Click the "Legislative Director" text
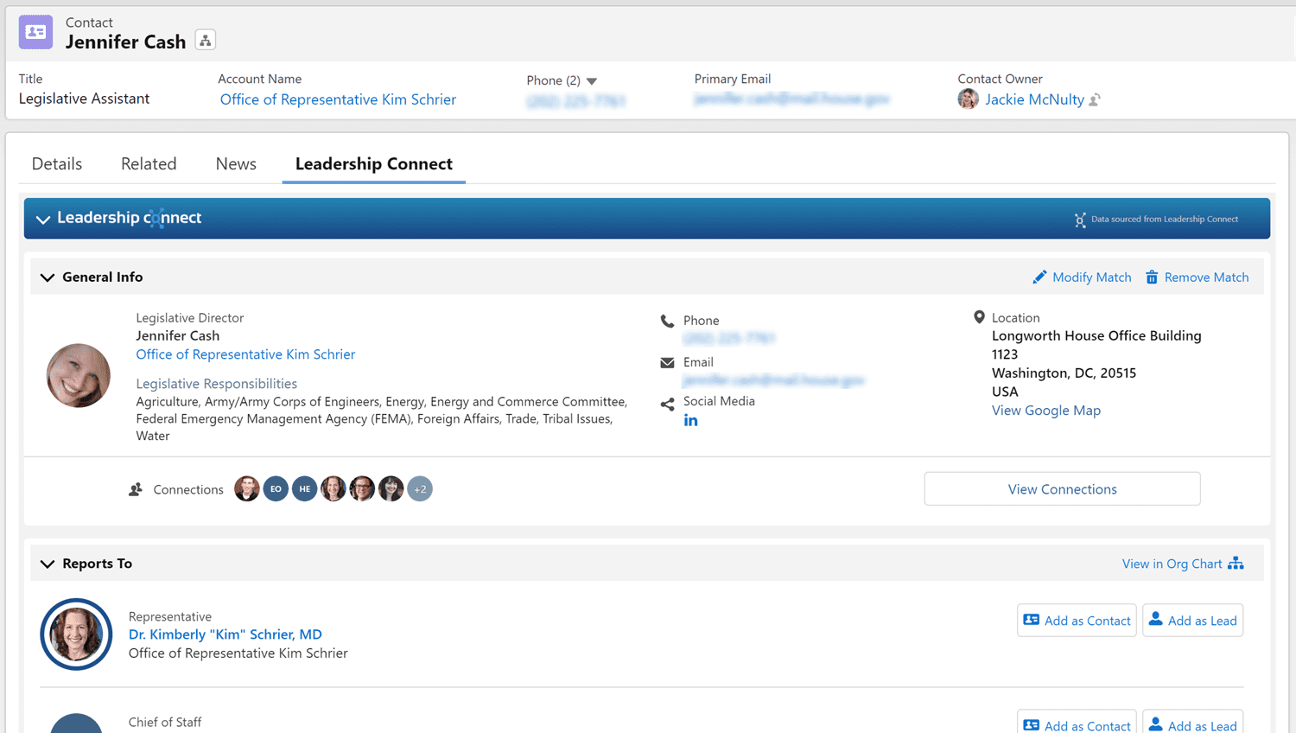 [190, 318]
